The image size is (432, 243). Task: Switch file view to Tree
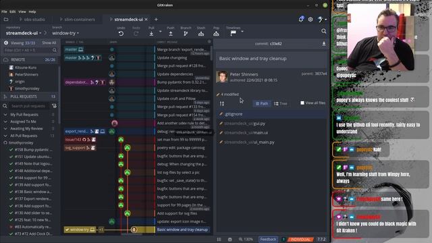tap(281, 103)
